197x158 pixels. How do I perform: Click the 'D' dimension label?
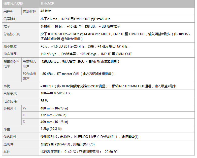click(x=24, y=122)
